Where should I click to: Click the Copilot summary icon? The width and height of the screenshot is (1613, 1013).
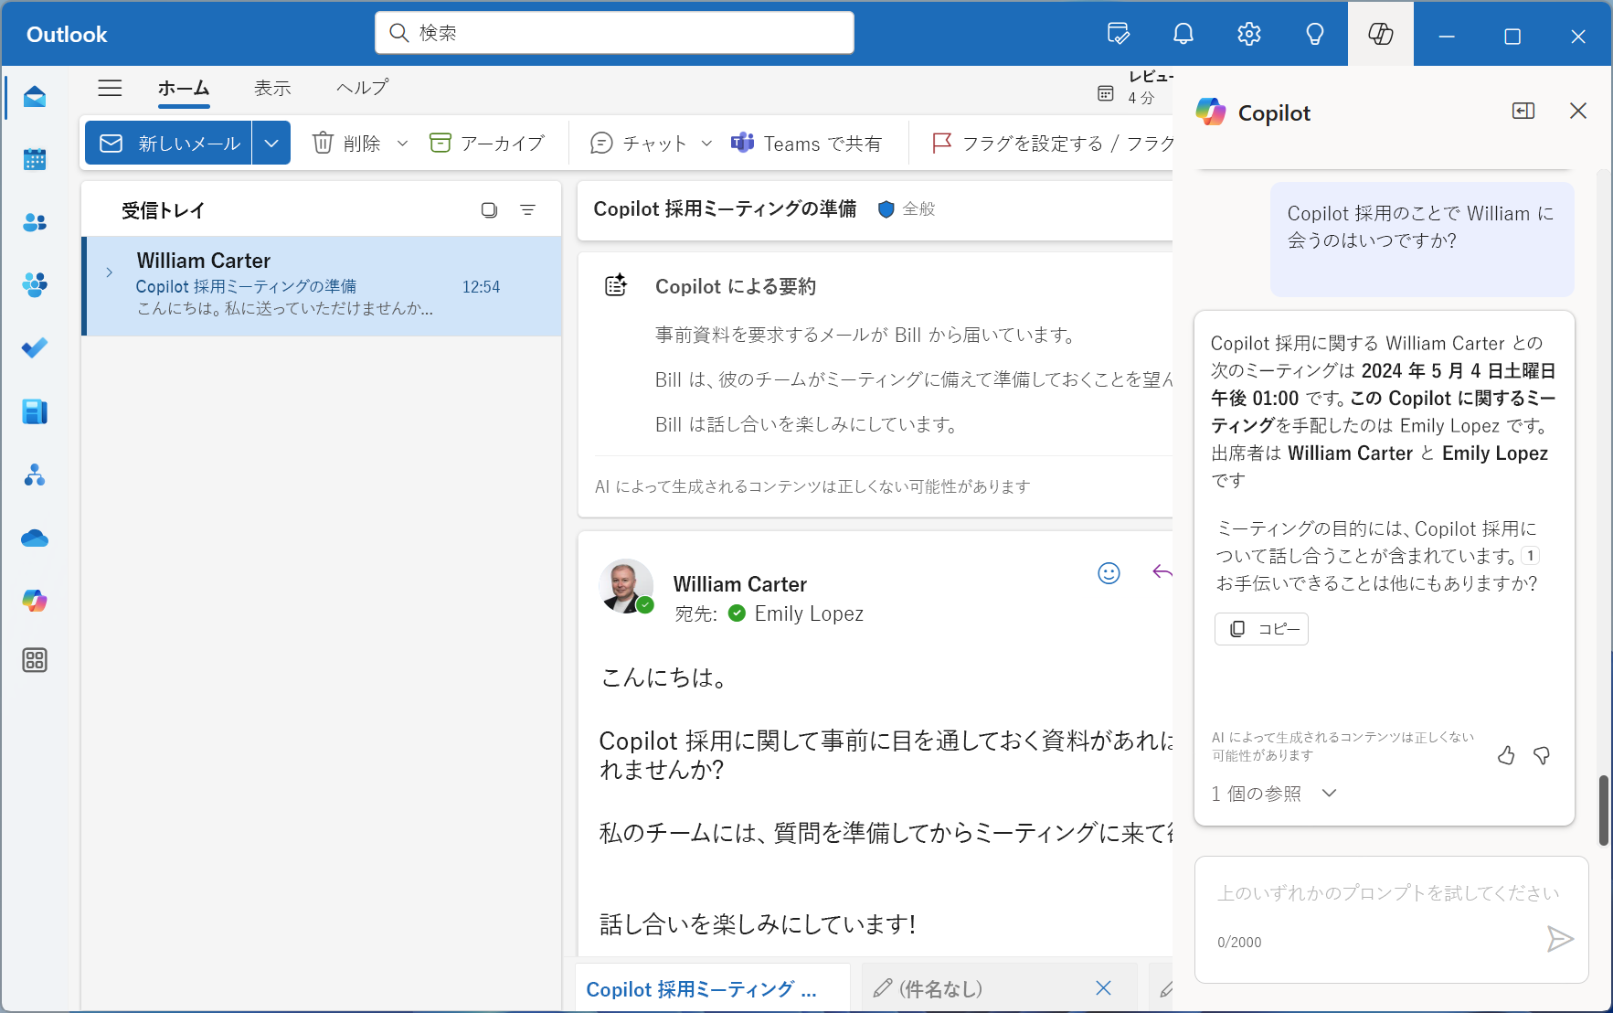[616, 285]
